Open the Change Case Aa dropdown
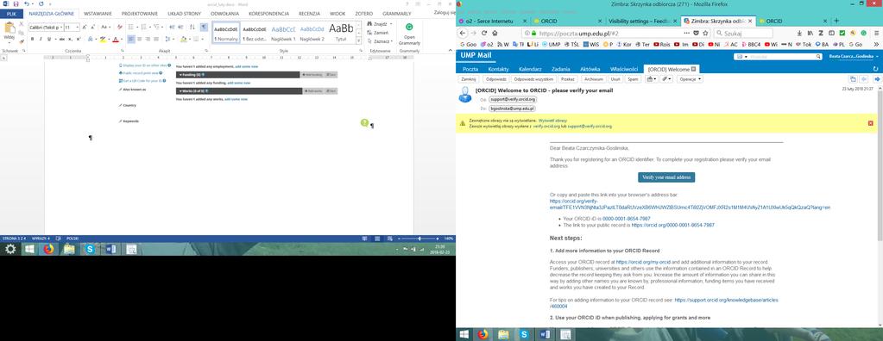The width and height of the screenshot is (883, 341). 105,27
